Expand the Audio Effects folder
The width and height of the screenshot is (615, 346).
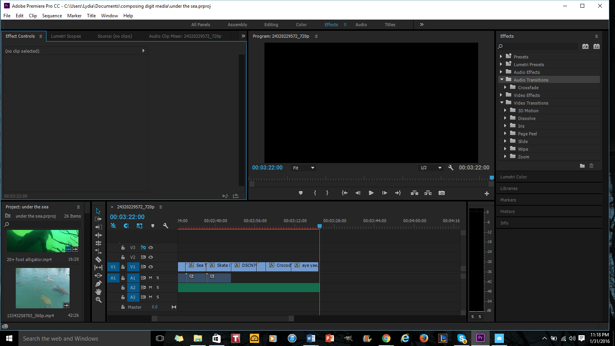[x=501, y=72]
